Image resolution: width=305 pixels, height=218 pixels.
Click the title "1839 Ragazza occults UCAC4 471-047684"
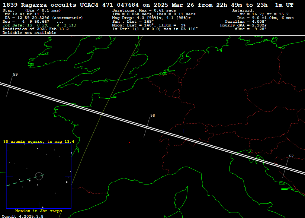(71, 5)
